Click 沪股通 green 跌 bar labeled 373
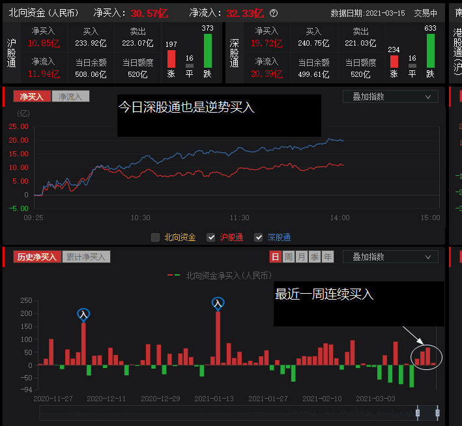 pos(208,51)
